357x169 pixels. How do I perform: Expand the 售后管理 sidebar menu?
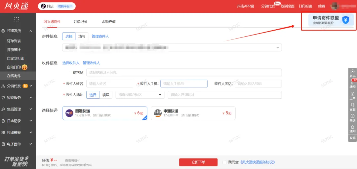pos(18,109)
